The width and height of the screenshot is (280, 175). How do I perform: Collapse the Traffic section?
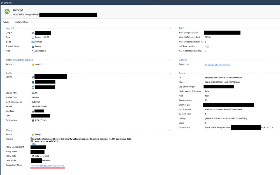tap(170, 73)
